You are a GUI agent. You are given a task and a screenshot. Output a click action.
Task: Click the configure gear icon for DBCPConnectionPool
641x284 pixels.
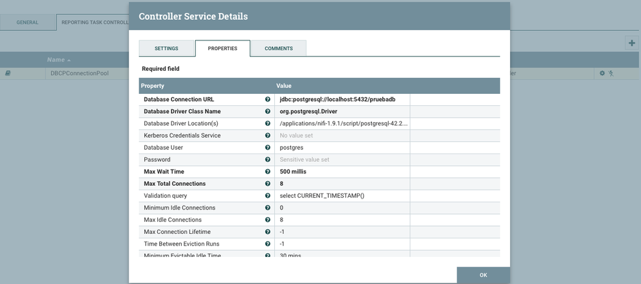click(602, 73)
